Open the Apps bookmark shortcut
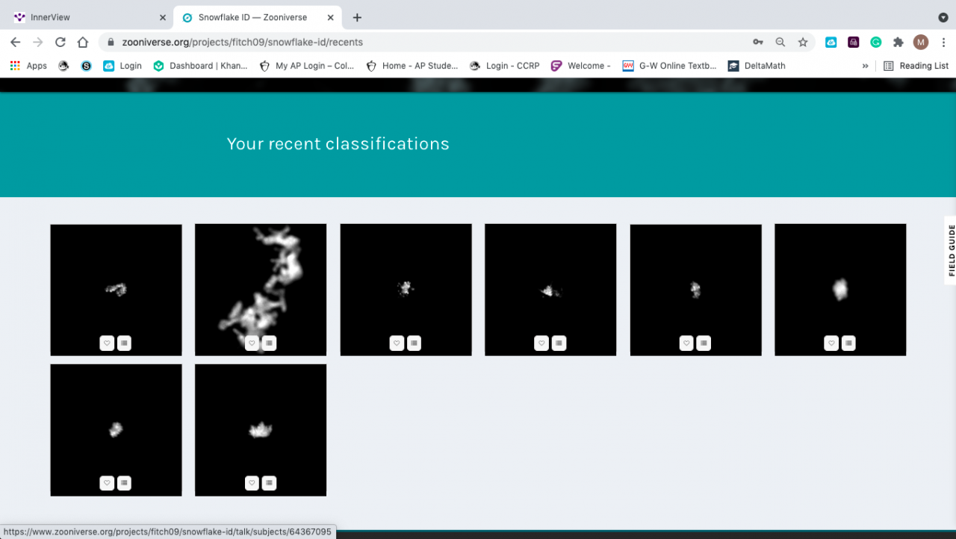 click(28, 66)
